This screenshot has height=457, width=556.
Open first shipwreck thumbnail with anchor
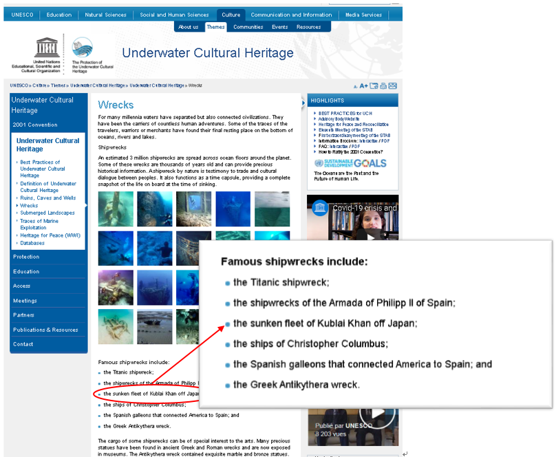click(x=116, y=209)
